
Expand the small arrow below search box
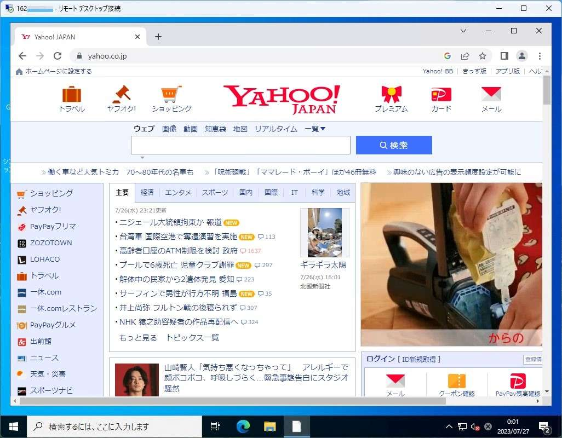point(142,158)
